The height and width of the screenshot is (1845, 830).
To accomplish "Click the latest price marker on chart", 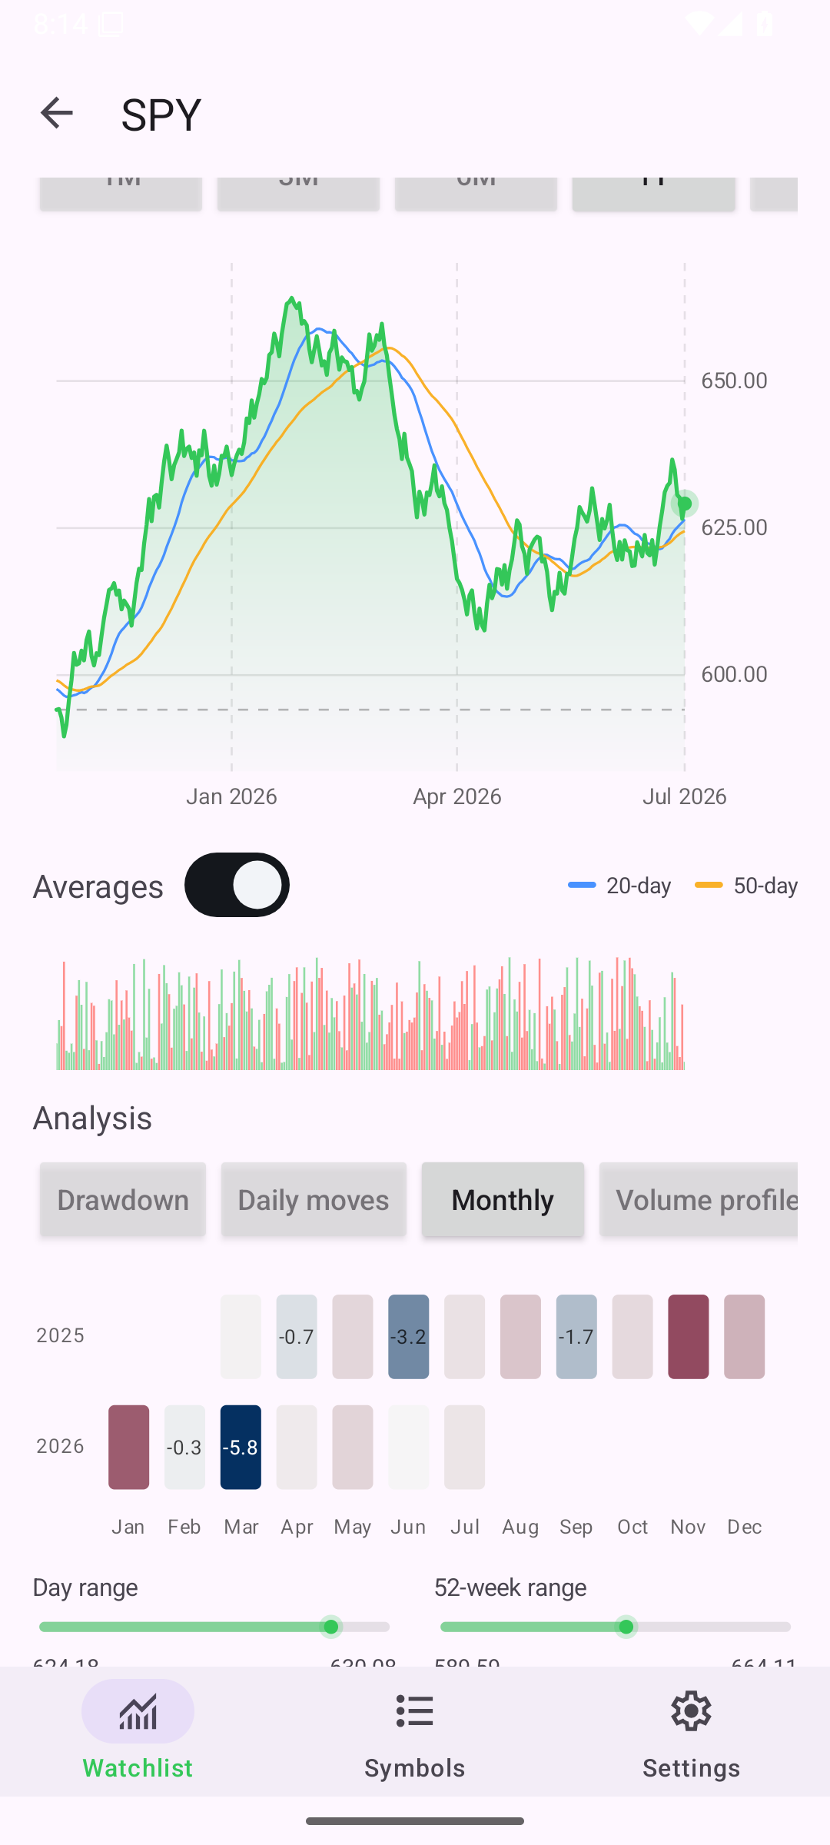I will pyautogui.click(x=685, y=504).
